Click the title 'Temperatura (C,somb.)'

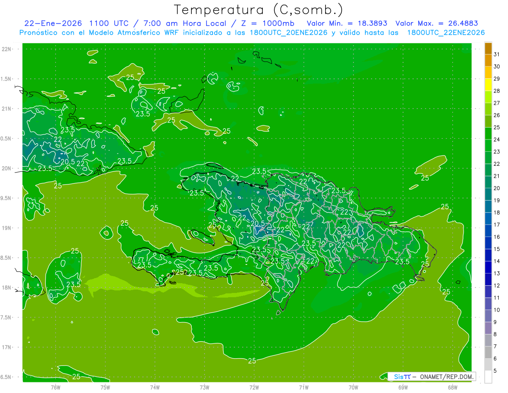tap(259, 10)
